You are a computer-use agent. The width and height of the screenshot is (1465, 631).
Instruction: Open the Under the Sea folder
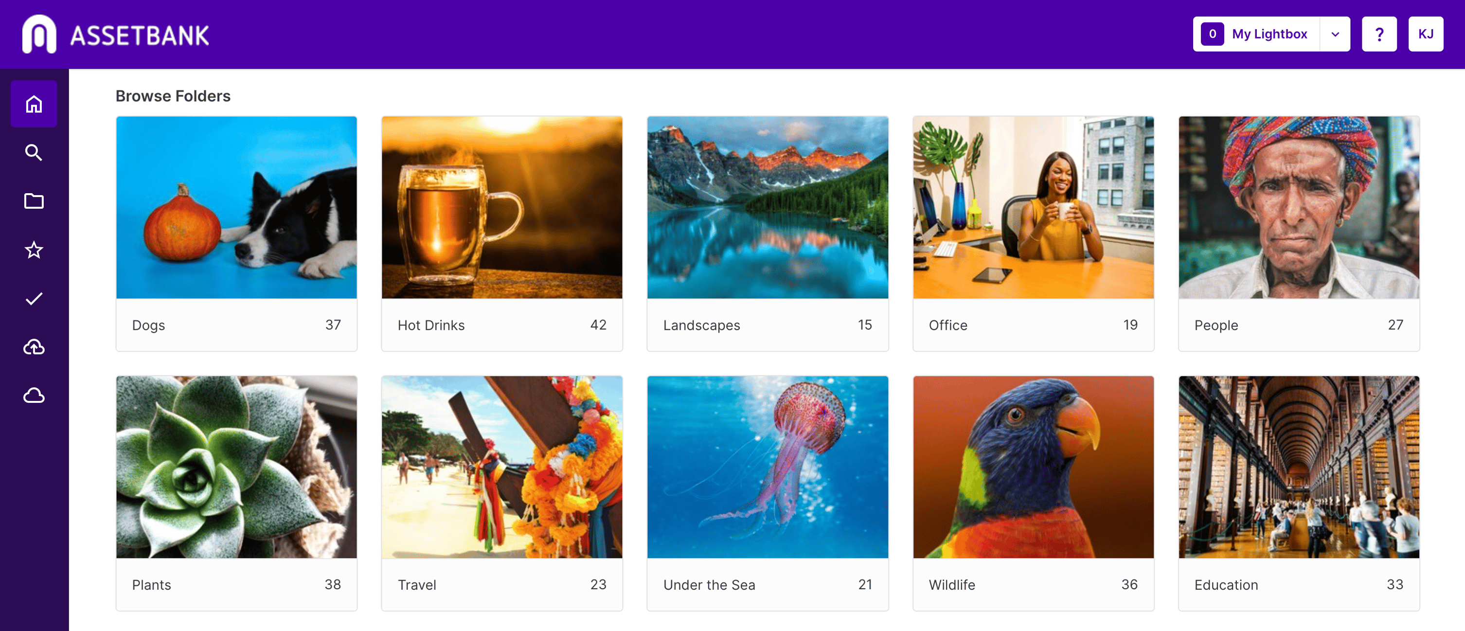click(x=768, y=493)
